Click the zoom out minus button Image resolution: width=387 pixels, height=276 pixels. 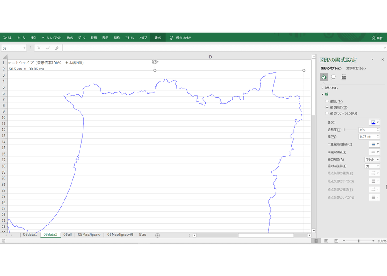pos(343,241)
